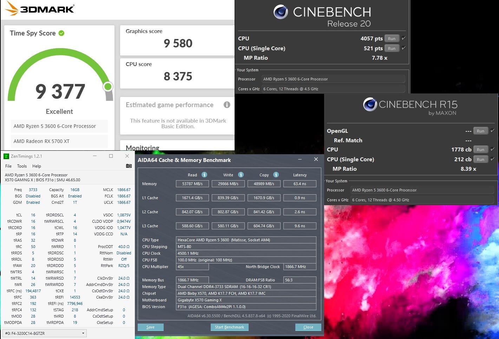The image size is (499, 339).
Task: Click Start Benchmark in AIDA64
Action: point(229,327)
